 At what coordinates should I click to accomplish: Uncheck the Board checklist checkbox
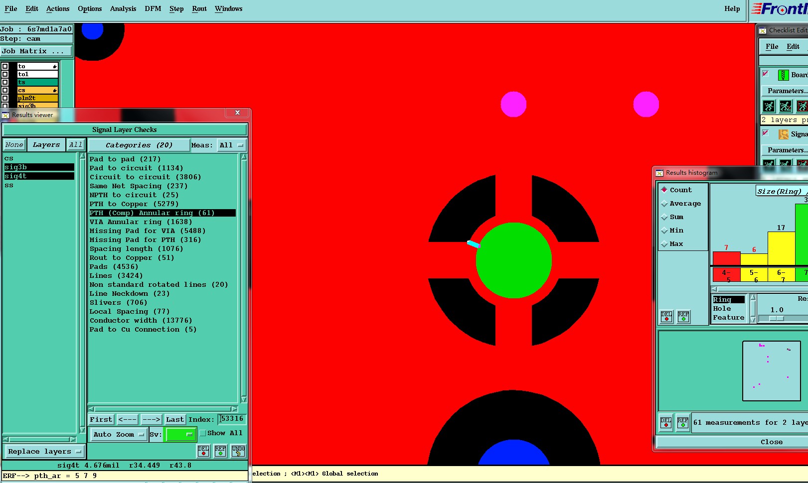point(766,74)
